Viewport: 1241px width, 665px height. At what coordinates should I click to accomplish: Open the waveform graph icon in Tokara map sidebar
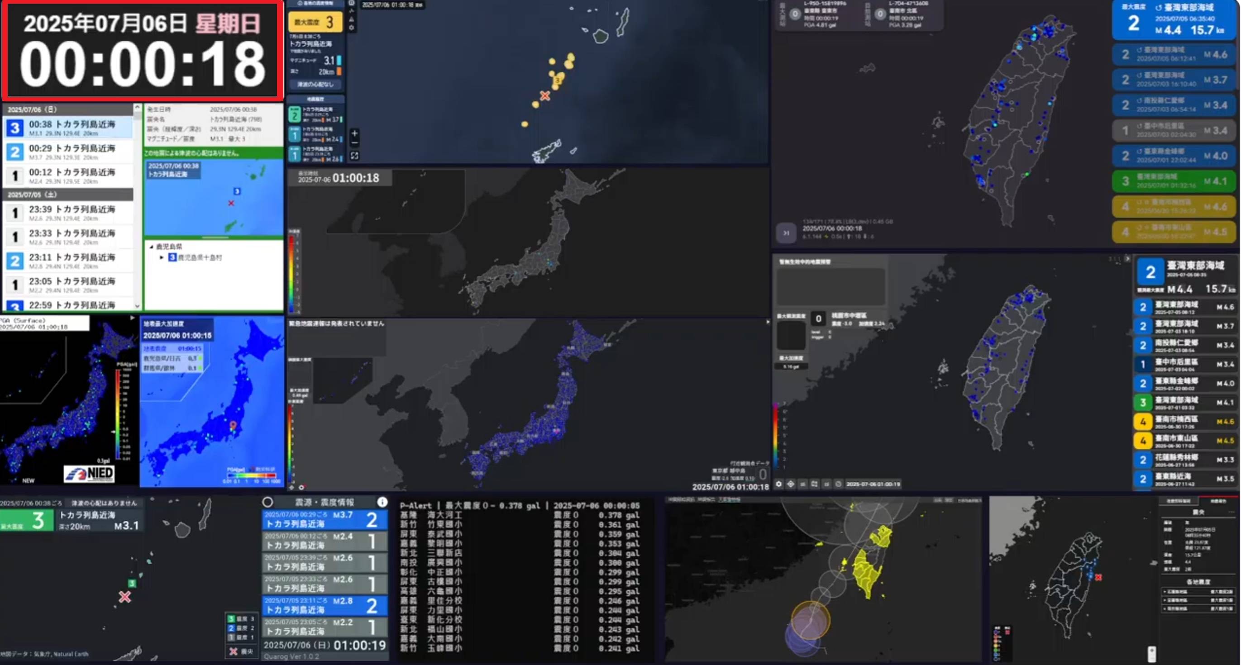coord(352,10)
